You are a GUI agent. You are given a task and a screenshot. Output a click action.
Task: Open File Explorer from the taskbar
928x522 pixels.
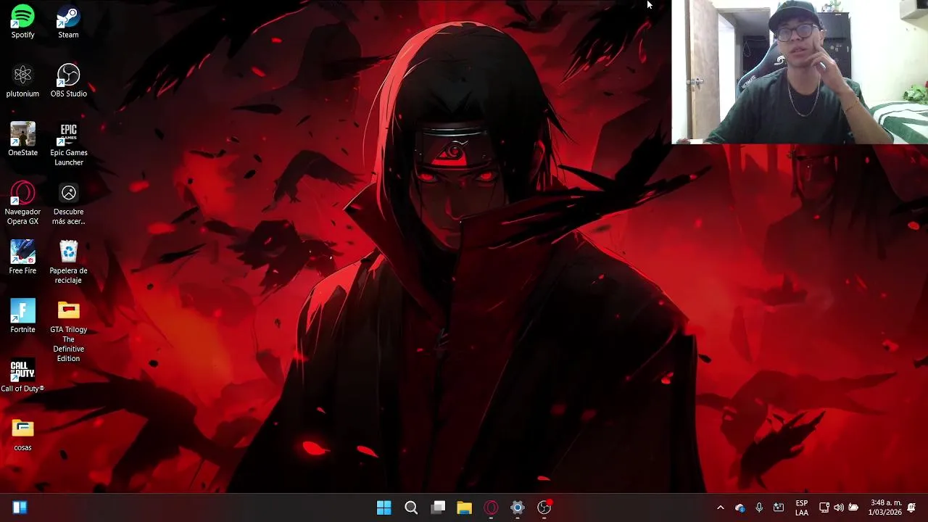pos(465,507)
